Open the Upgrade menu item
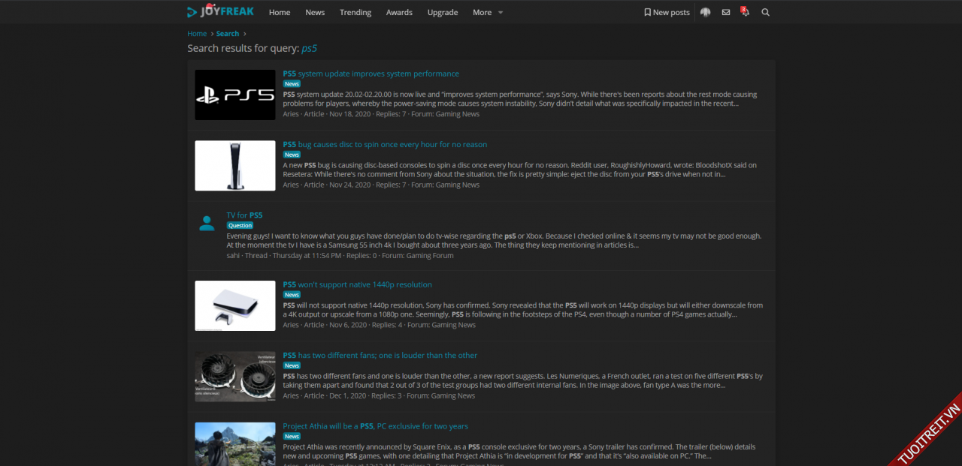 pyautogui.click(x=443, y=12)
